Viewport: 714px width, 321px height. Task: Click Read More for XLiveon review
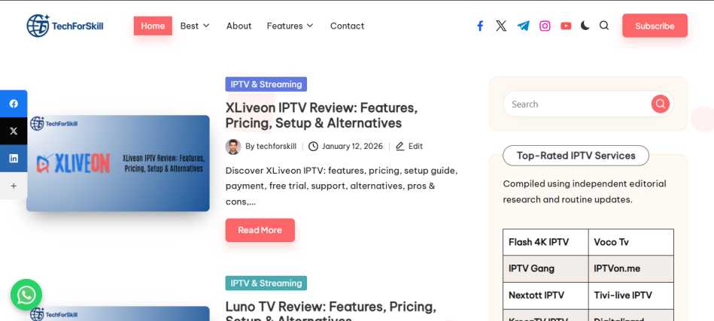tap(260, 230)
